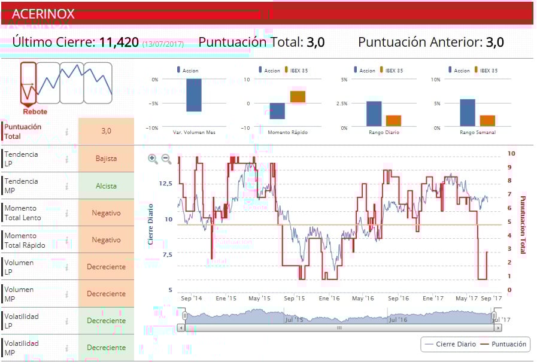Image resolution: width=537 pixels, height=362 pixels.
Task: Click the Rebote label under phase diagram
Action: 35,111
